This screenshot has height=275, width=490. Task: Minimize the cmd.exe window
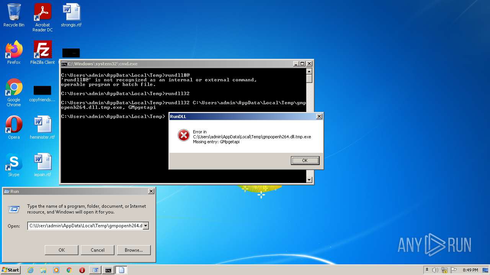[x=296, y=64]
